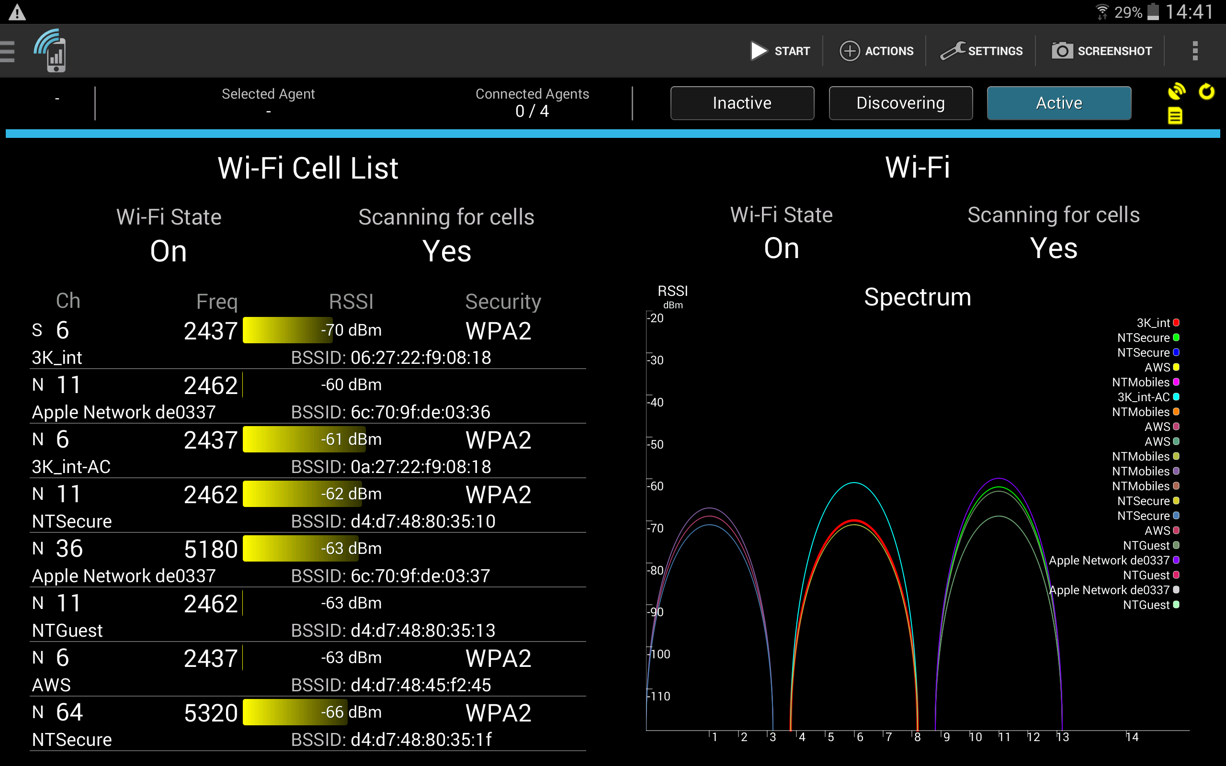Select the NTSecure channel 64 row
Viewport: 1226px width, 766px height.
307,724
